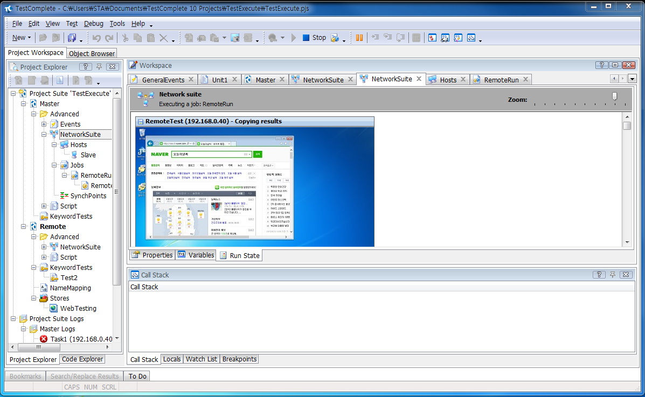Open the workspace tab list dropdown
Image resolution: width=645 pixels, height=397 pixels.
coord(632,79)
